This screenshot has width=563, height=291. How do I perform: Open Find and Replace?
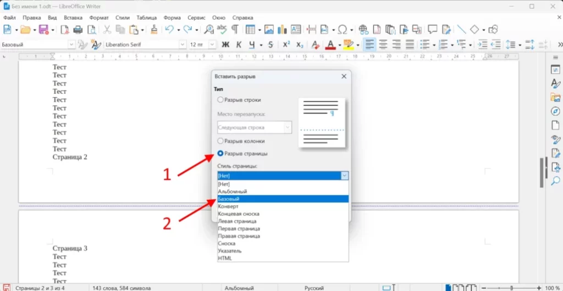(x=208, y=30)
